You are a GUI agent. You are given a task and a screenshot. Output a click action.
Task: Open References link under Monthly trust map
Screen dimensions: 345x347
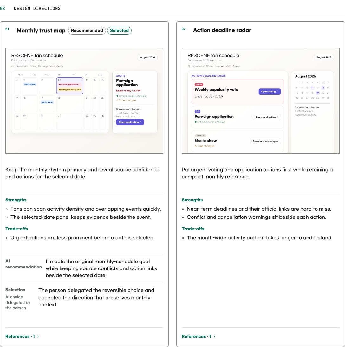(x=22, y=336)
